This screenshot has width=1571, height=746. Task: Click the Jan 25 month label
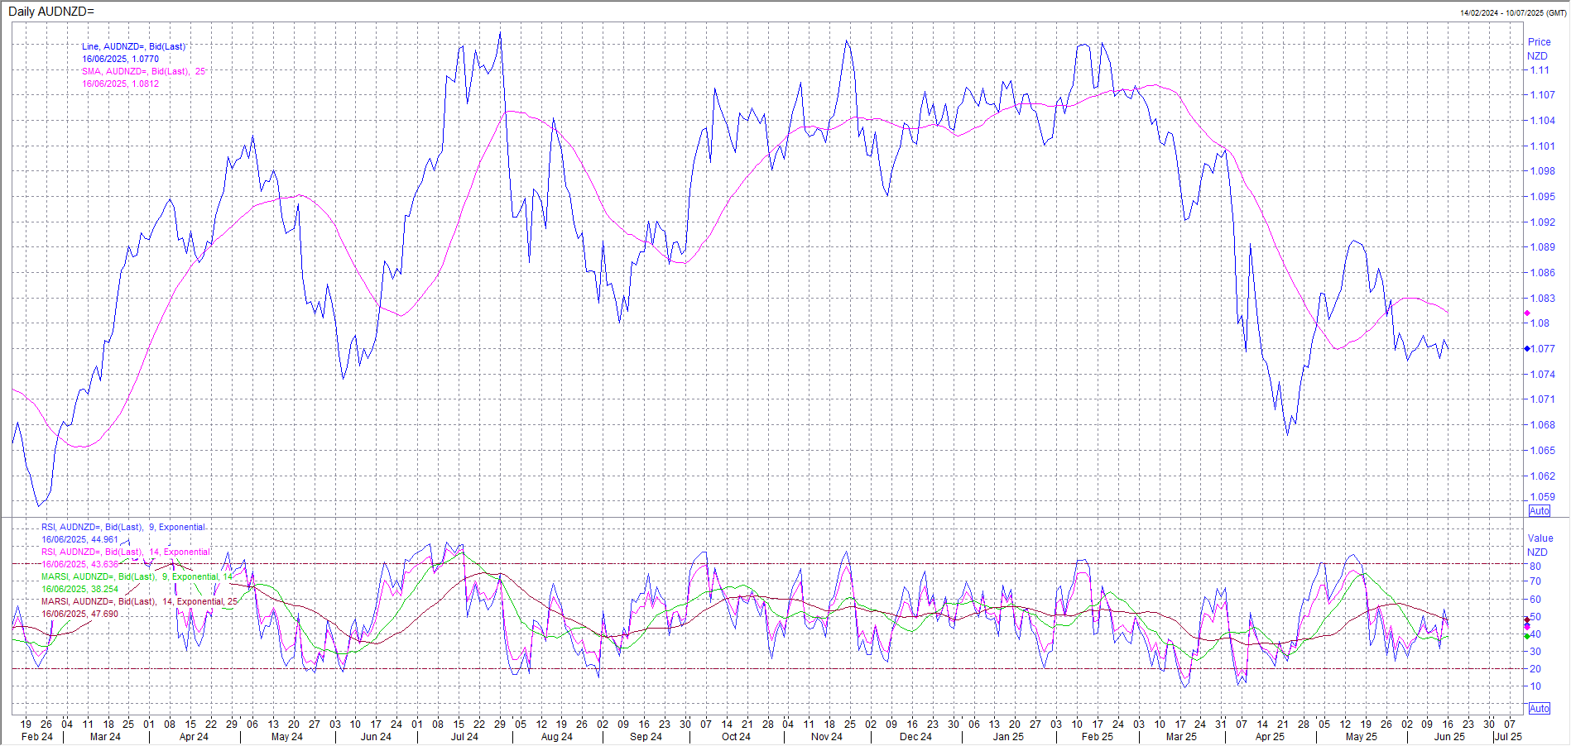pos(1008,736)
